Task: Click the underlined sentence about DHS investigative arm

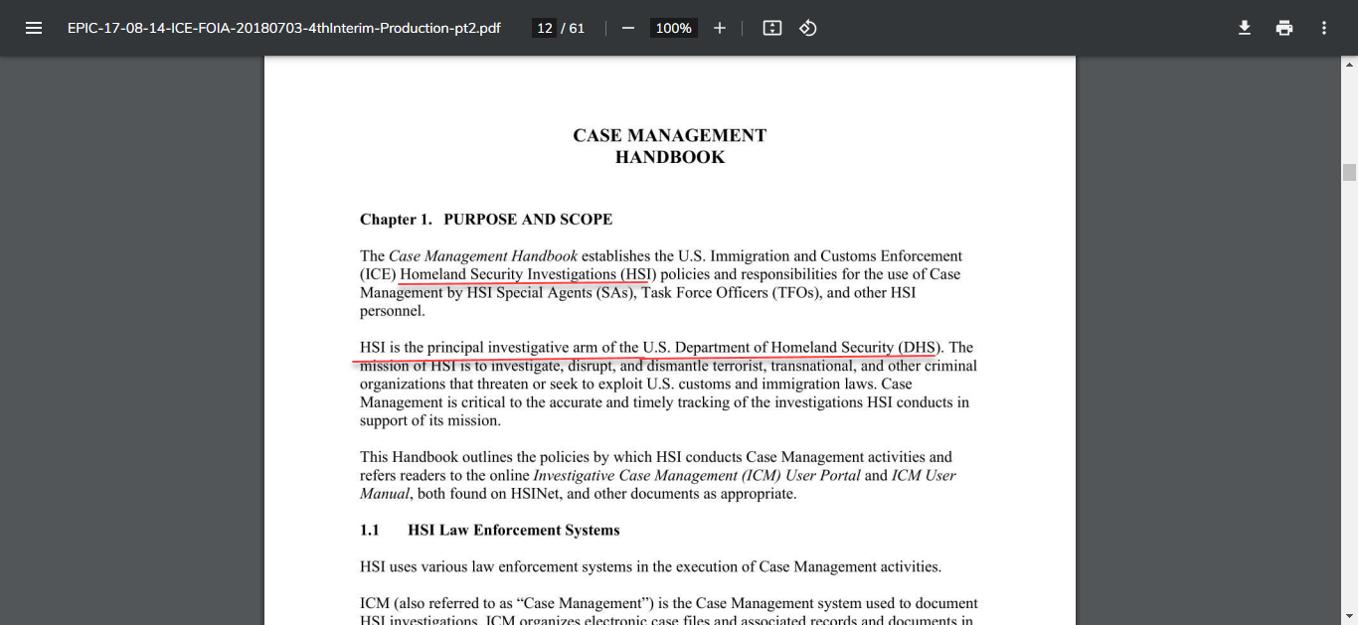Action: 649,348
